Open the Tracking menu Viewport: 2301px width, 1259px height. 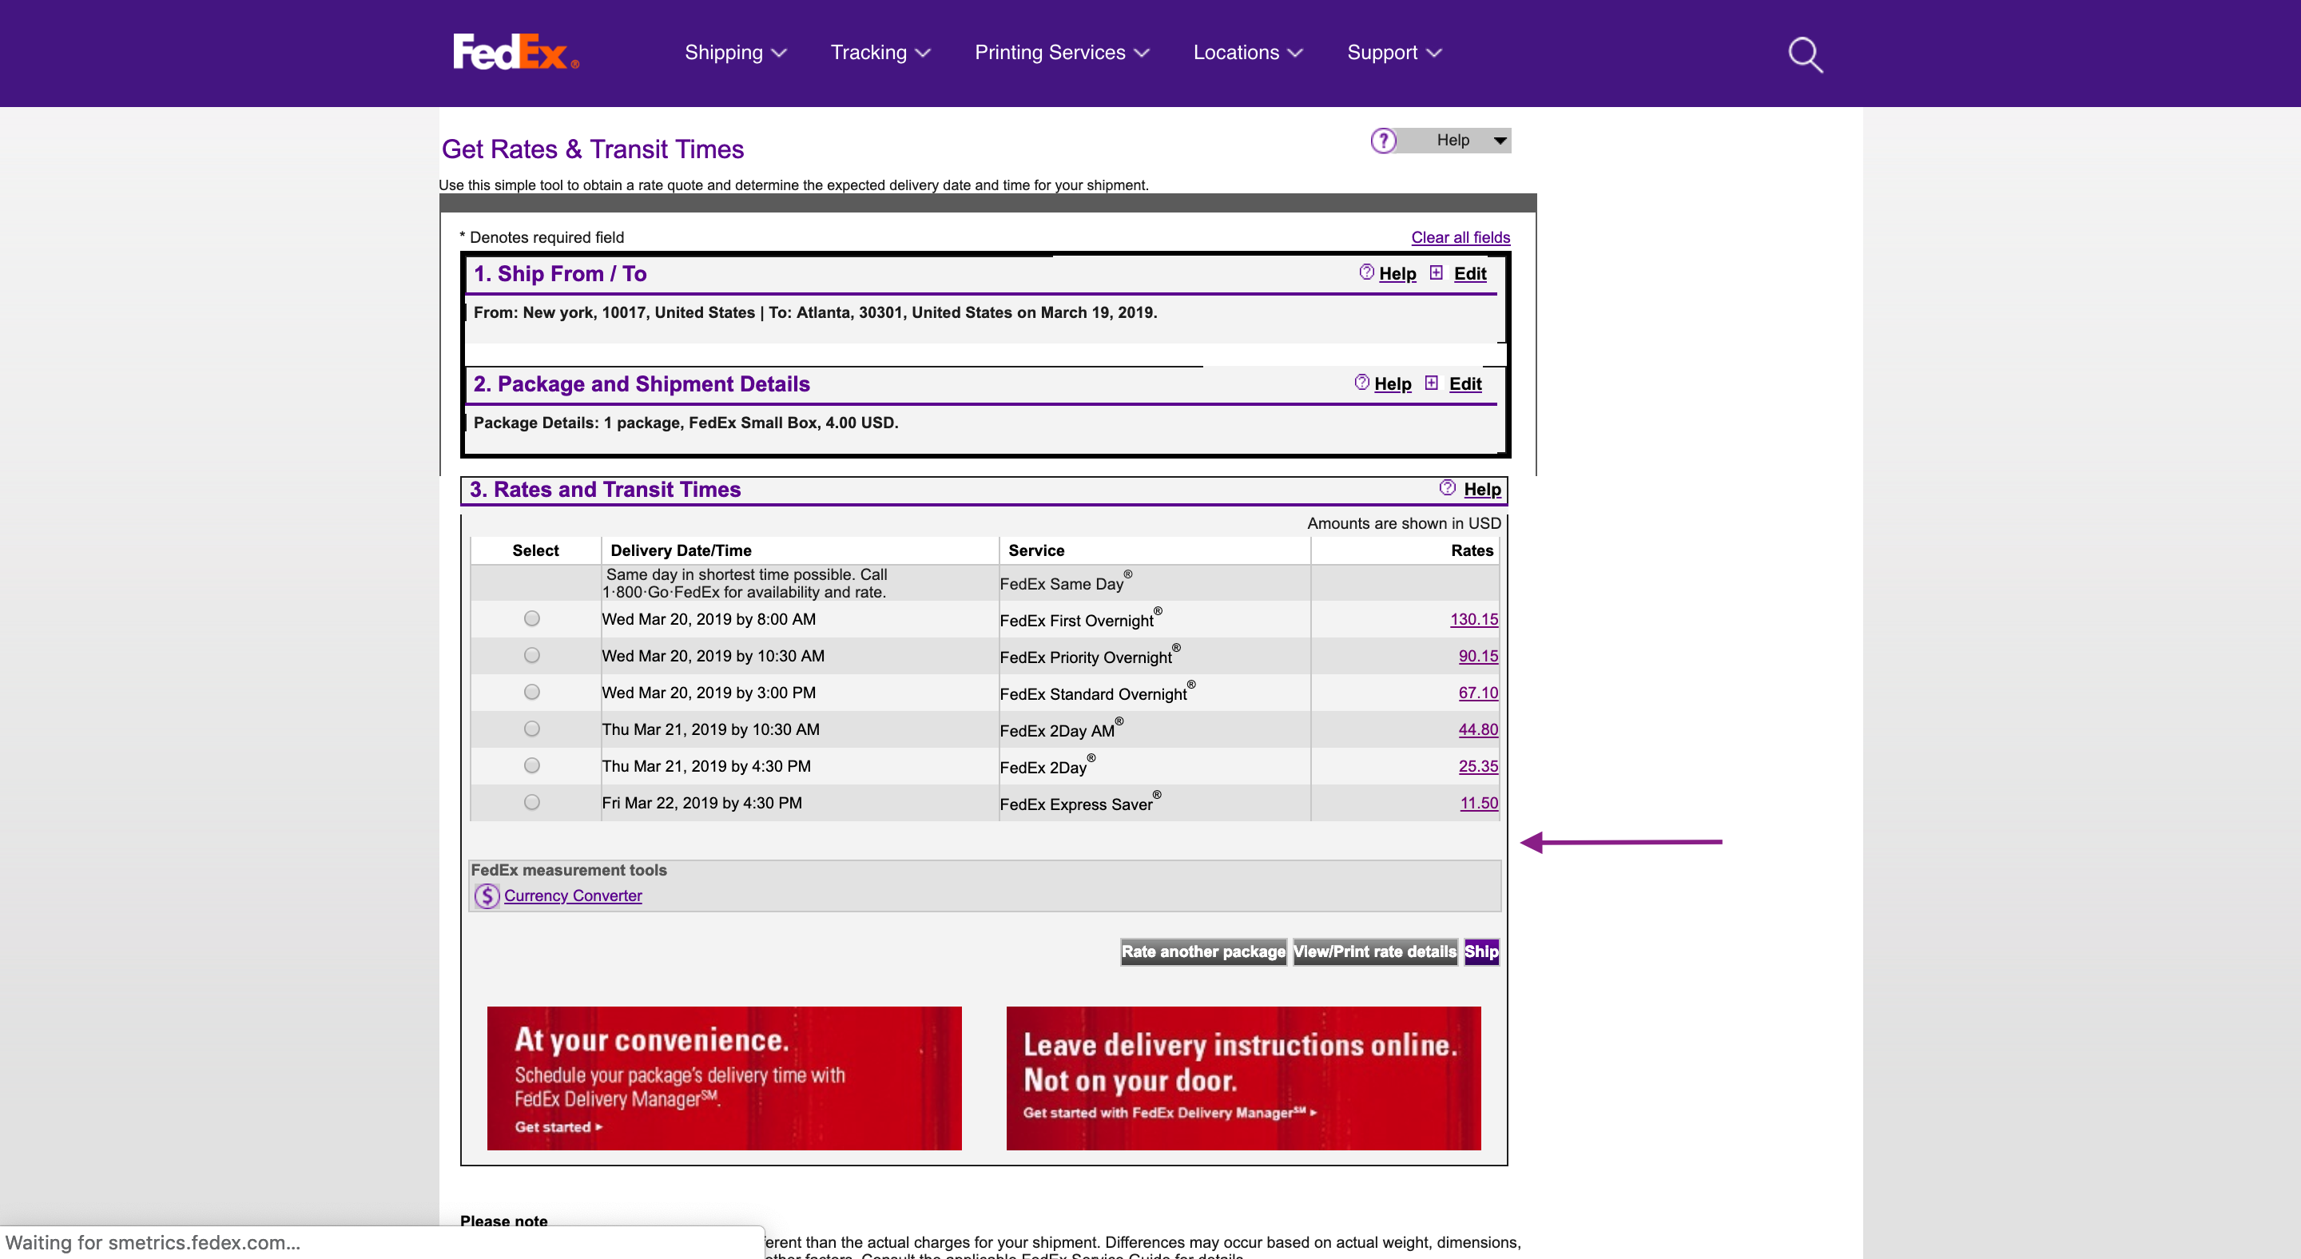click(x=879, y=53)
